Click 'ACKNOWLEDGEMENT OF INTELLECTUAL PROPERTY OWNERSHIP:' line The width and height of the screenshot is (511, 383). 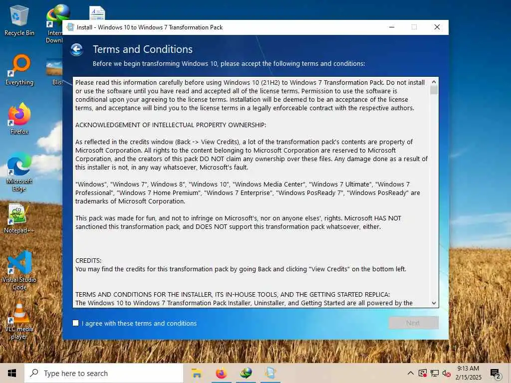click(x=171, y=125)
